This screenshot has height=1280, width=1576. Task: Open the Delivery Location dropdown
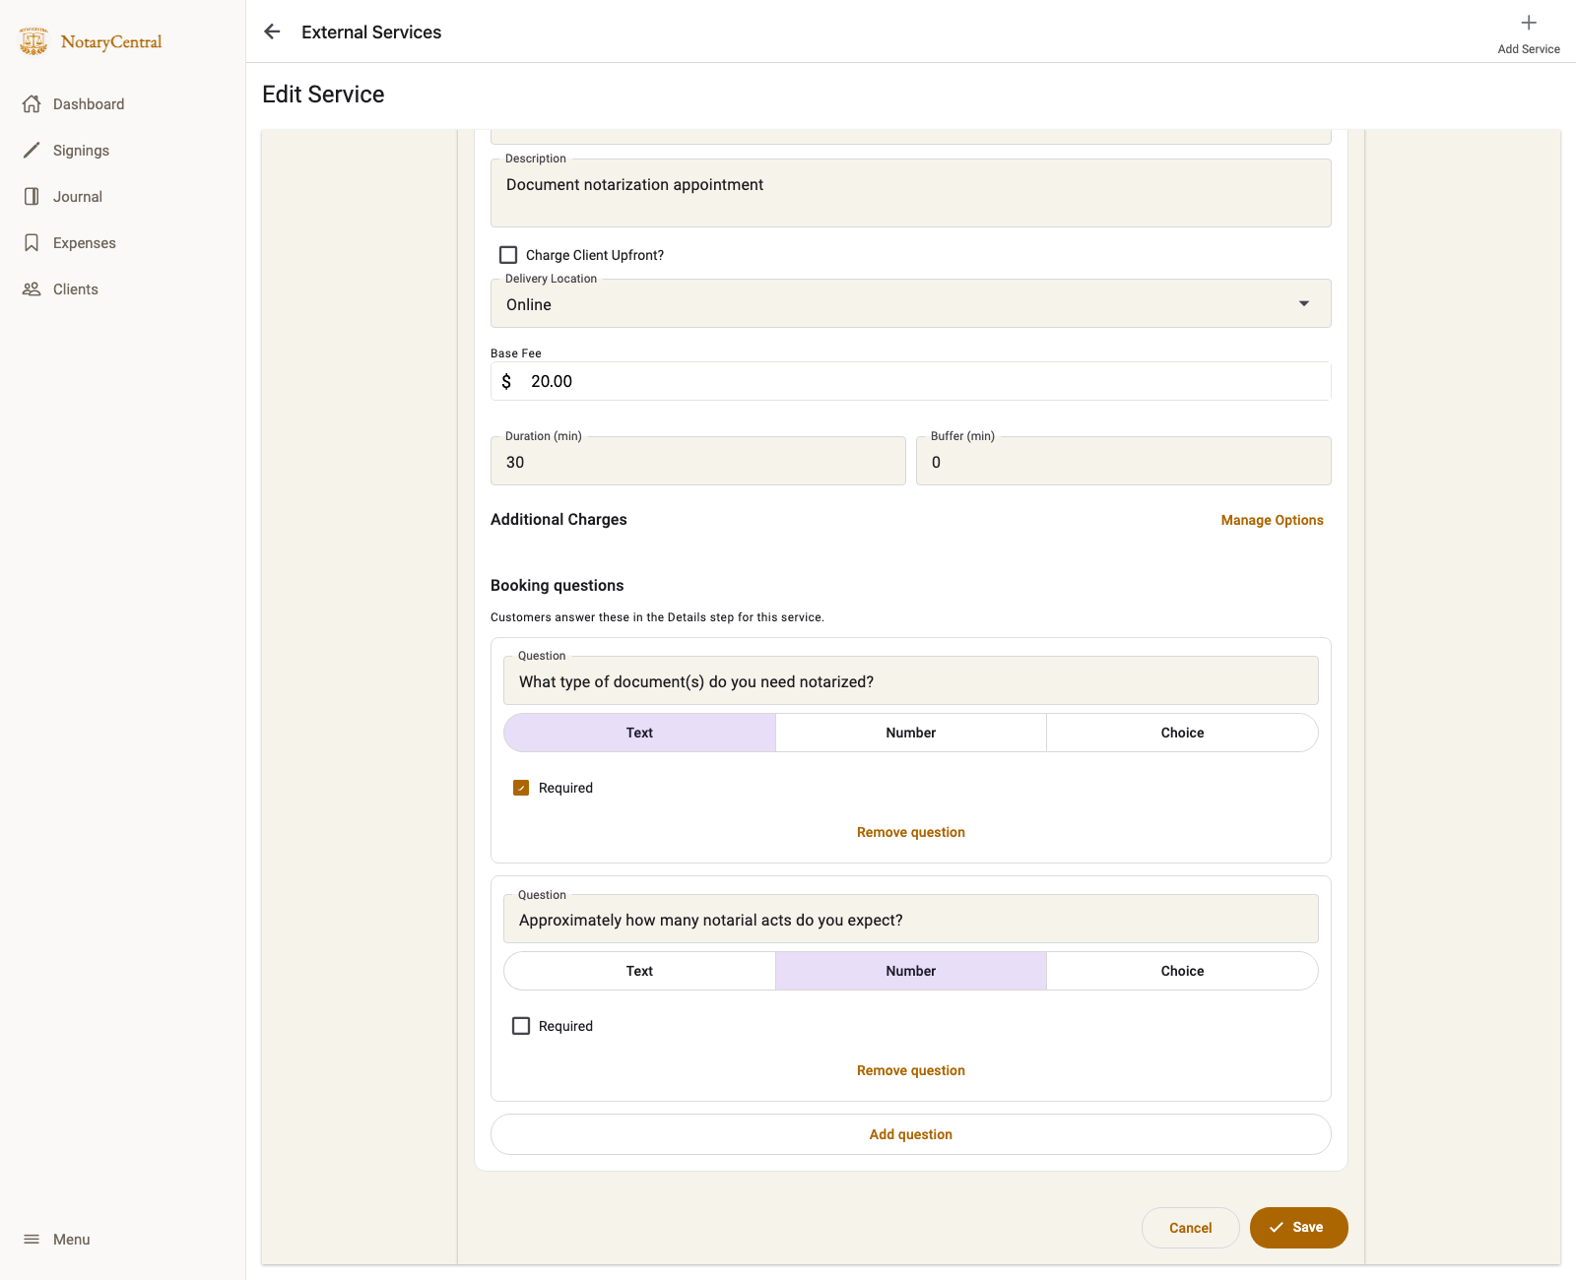click(911, 303)
